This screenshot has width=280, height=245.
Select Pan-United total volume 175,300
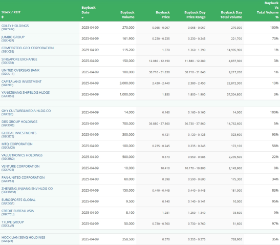(x=236, y=179)
